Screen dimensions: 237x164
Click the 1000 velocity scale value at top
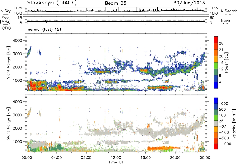[224, 104]
